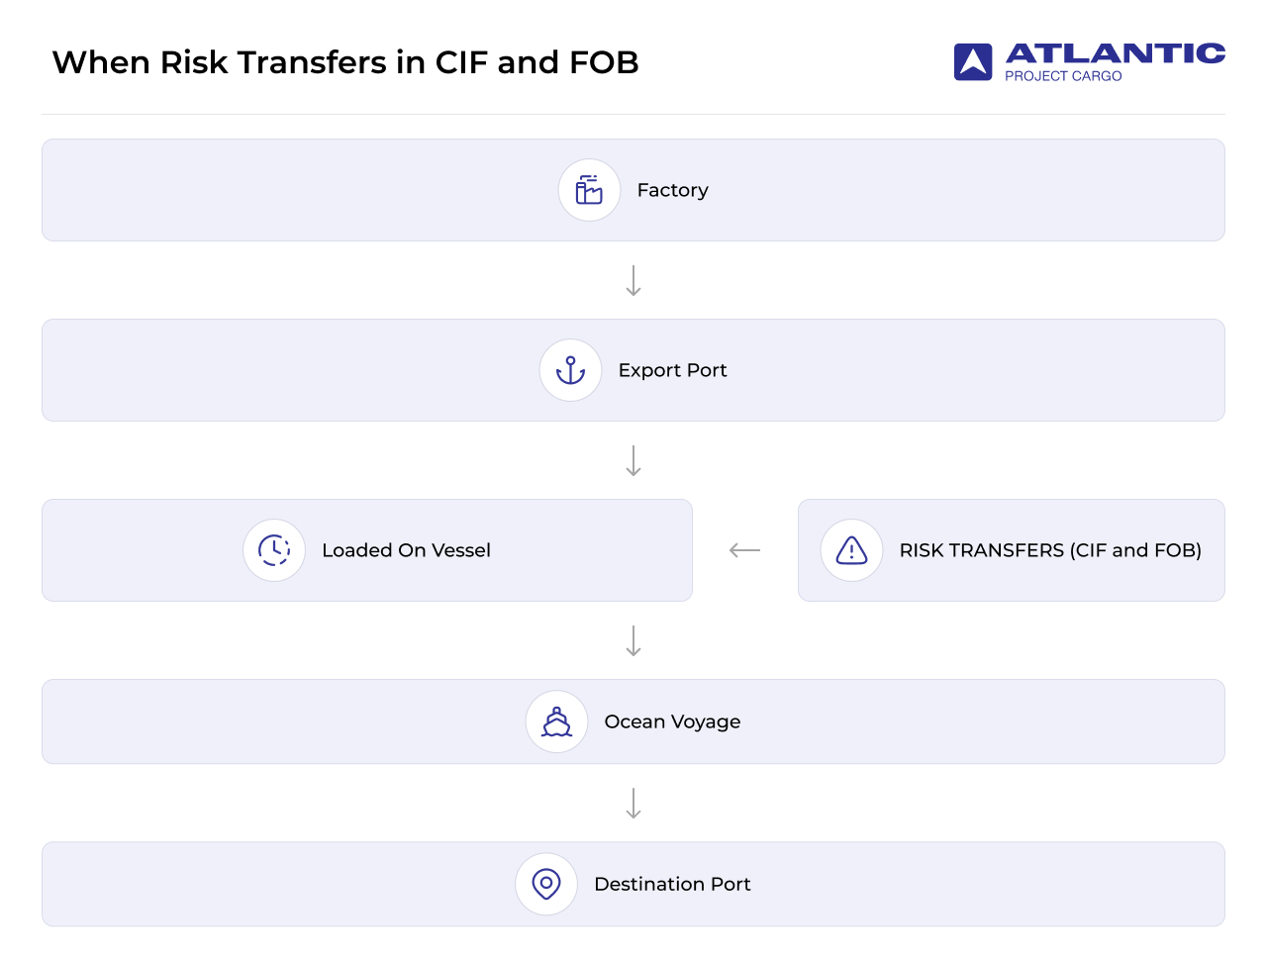Click the clock icon beside Loaded On Vessel

pos(274,550)
